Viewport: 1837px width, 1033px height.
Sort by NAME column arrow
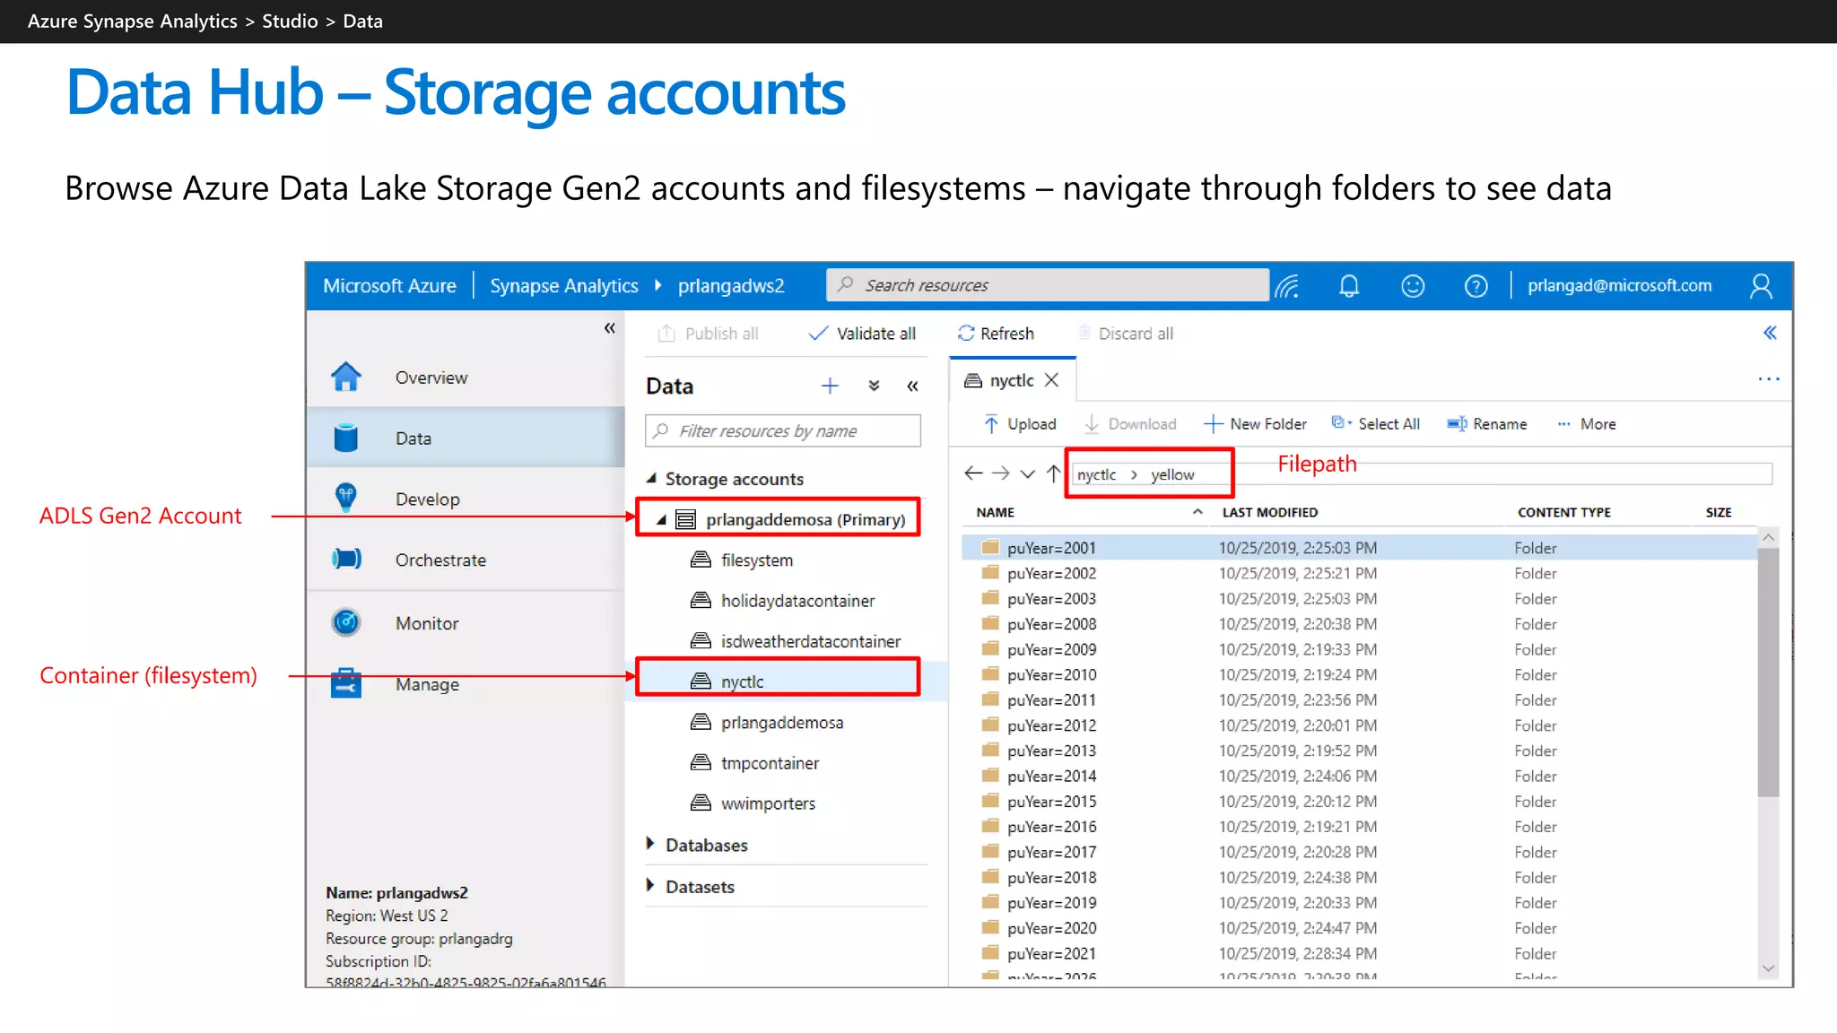tap(1197, 512)
